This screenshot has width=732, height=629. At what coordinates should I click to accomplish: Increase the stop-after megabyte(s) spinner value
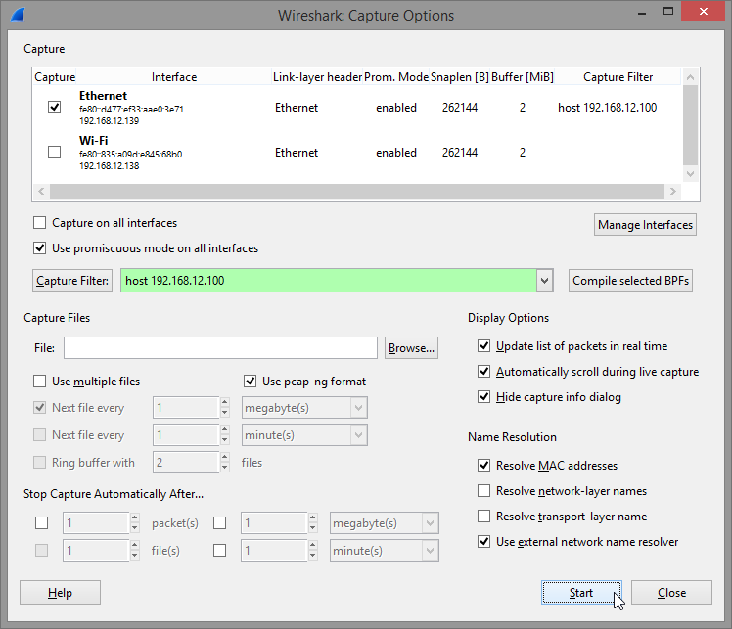tap(313, 517)
